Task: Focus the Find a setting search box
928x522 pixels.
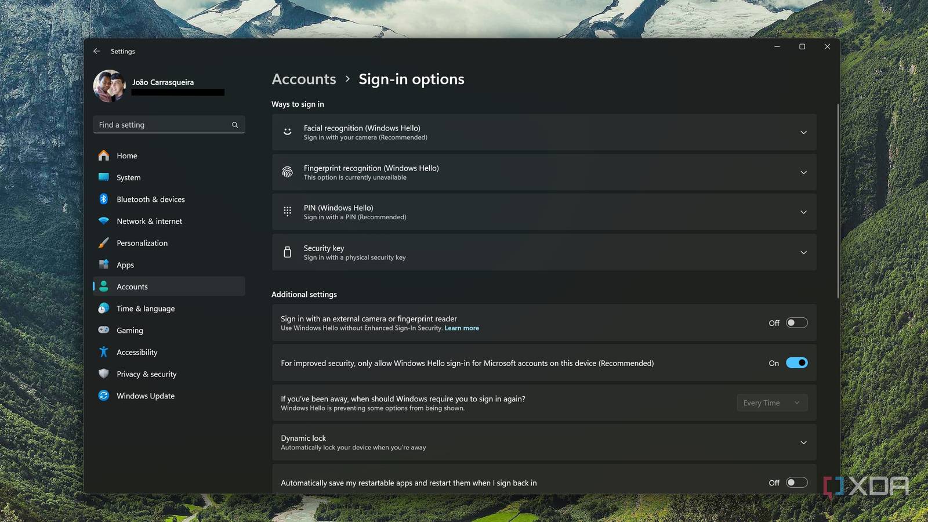Action: 162,125
